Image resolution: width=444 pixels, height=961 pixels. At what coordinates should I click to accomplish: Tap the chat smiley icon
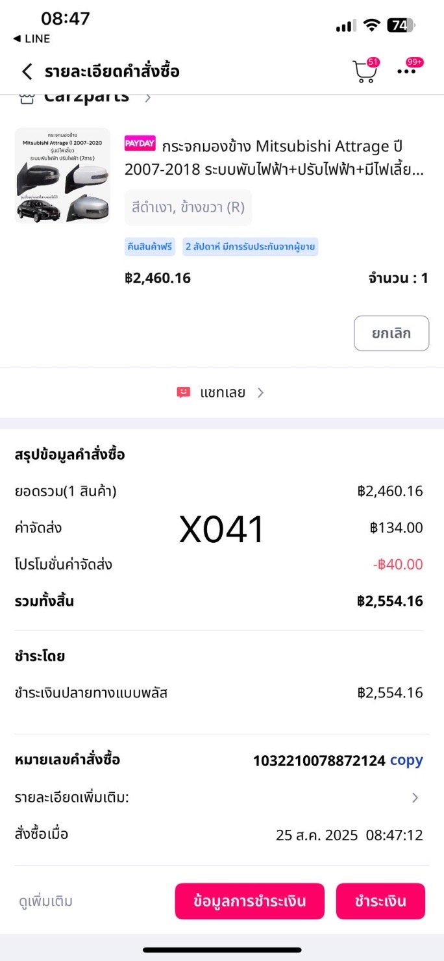(184, 392)
